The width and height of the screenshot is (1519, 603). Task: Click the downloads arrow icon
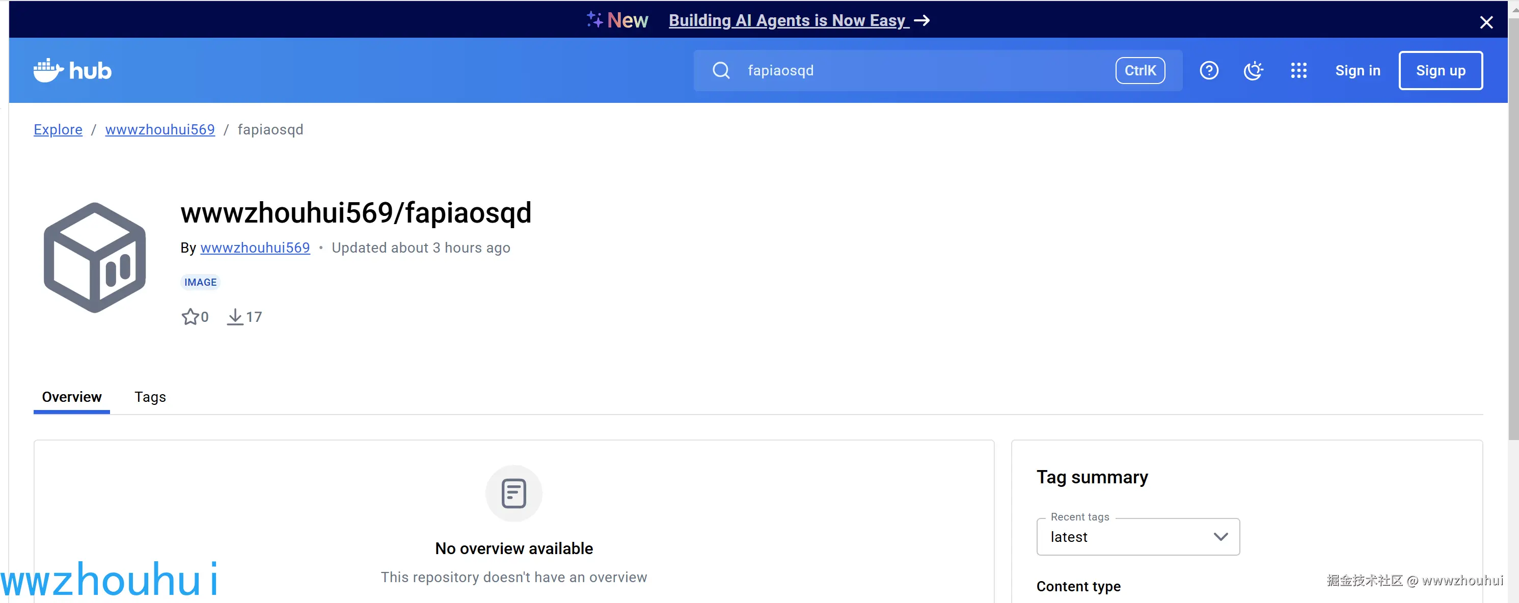235,317
